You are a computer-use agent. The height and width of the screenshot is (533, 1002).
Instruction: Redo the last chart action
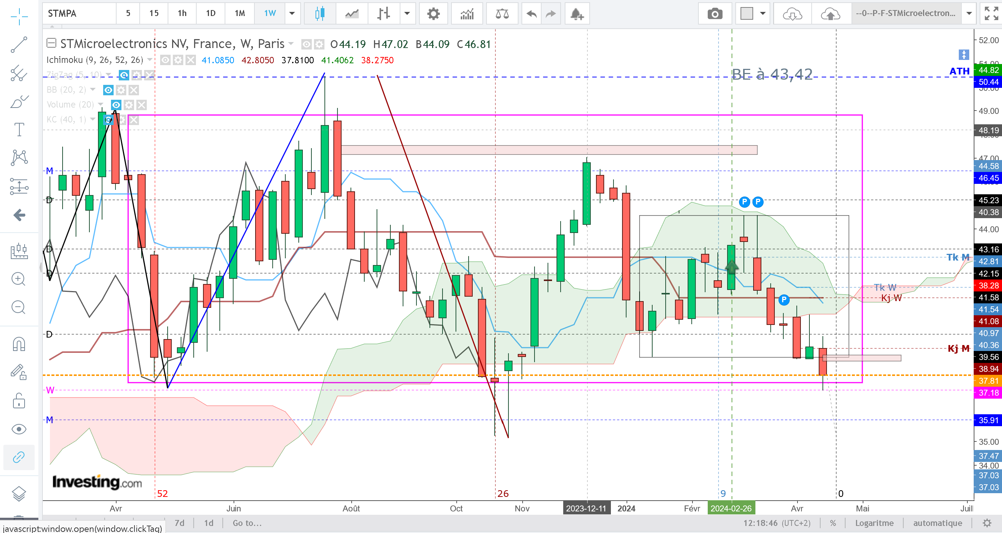tap(551, 14)
